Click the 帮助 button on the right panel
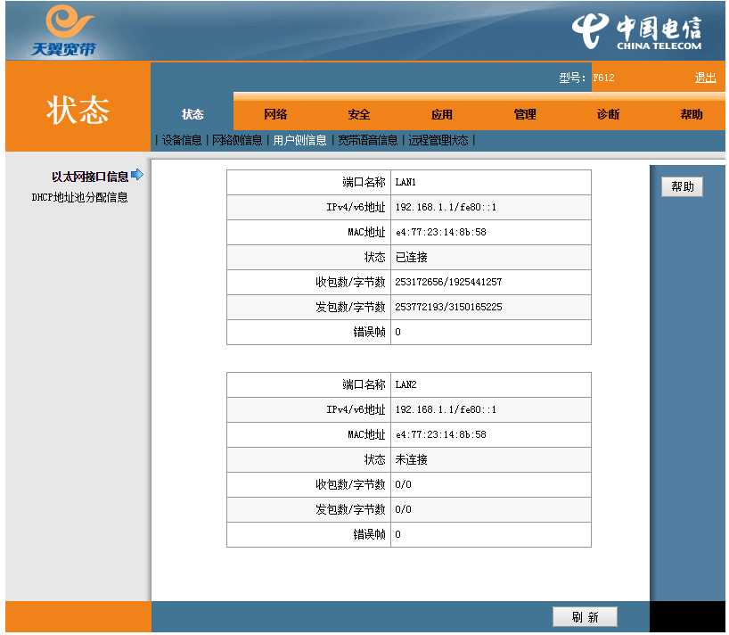 682,186
